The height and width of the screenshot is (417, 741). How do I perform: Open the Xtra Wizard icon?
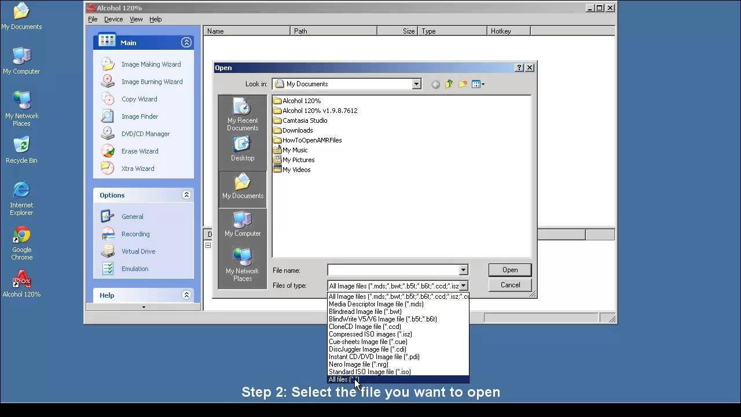108,169
